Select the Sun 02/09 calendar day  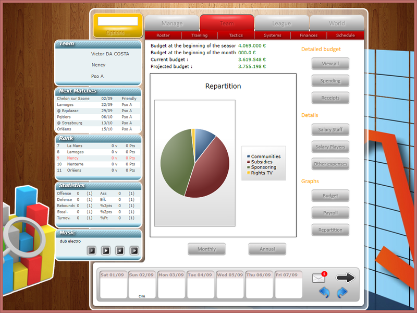[x=141, y=284]
